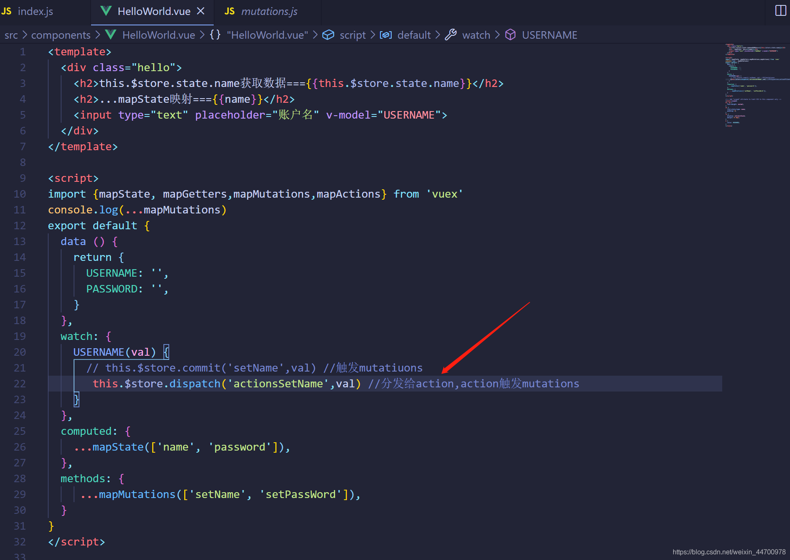Screen dimensions: 790x560
Task: Open the default breadcrumb
Action: click(x=414, y=35)
